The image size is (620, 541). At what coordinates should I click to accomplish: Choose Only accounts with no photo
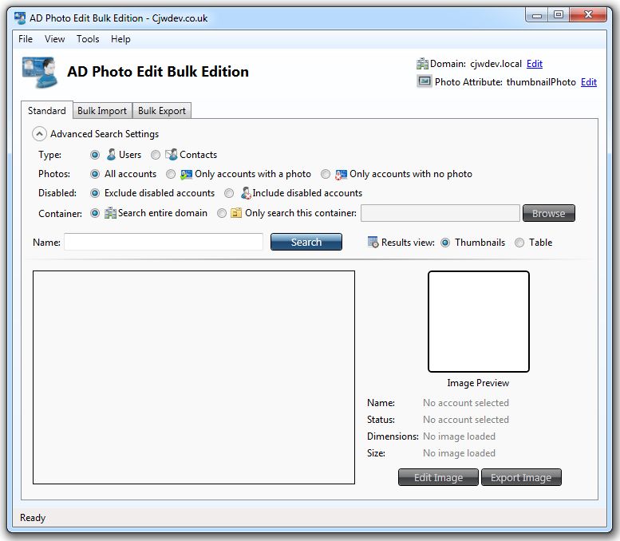(326, 174)
